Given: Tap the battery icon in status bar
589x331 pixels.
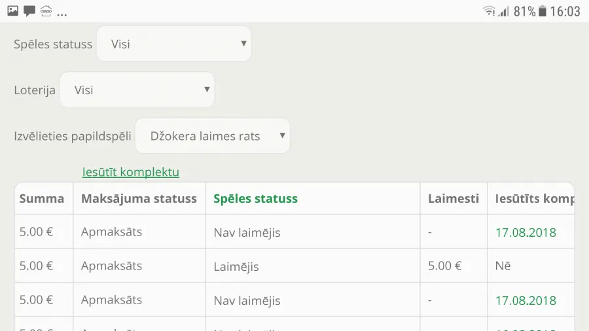Looking at the screenshot, I should coord(542,11).
